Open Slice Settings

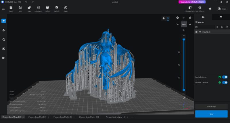(211, 106)
